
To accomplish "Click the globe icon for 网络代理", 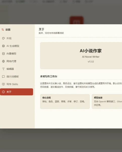I will 3,61.
